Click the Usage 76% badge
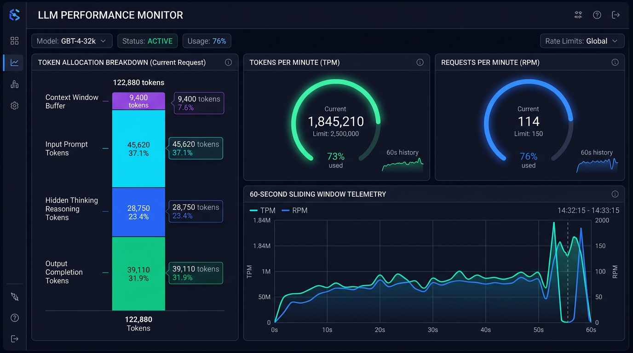Screen dimensions: 633x353 click(x=207, y=41)
